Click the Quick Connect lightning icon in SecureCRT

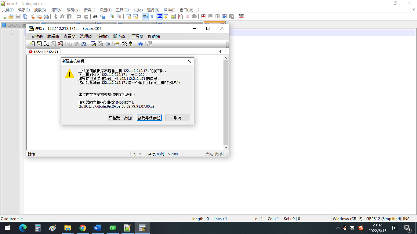pos(39,44)
